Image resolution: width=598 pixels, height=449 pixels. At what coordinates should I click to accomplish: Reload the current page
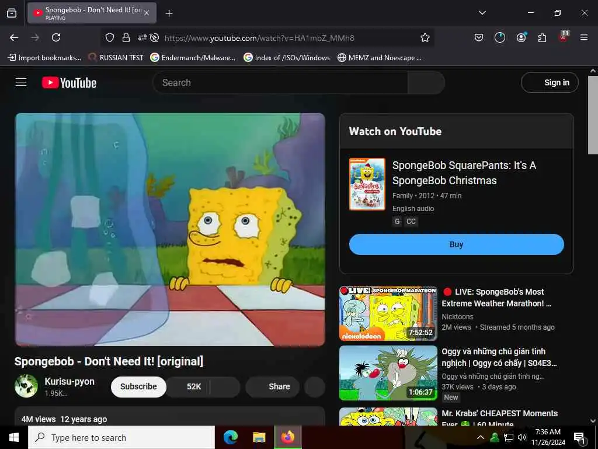[x=56, y=37]
